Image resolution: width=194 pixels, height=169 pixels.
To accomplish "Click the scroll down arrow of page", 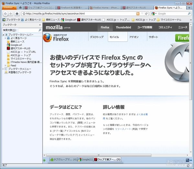I will coord(190,152).
